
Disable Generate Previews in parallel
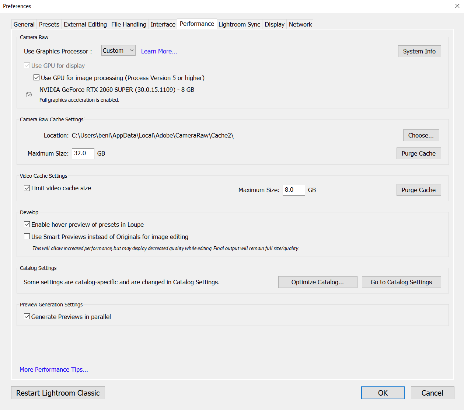[27, 316]
